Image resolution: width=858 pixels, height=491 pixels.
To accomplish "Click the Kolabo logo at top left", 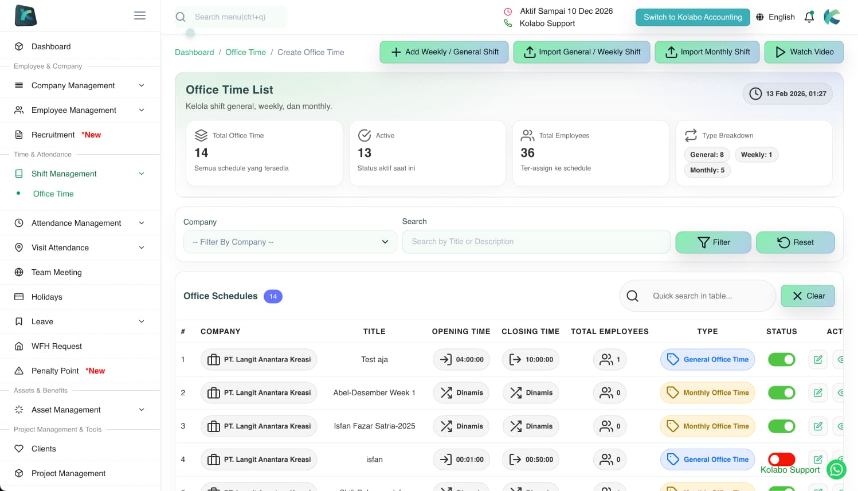I will click(26, 15).
